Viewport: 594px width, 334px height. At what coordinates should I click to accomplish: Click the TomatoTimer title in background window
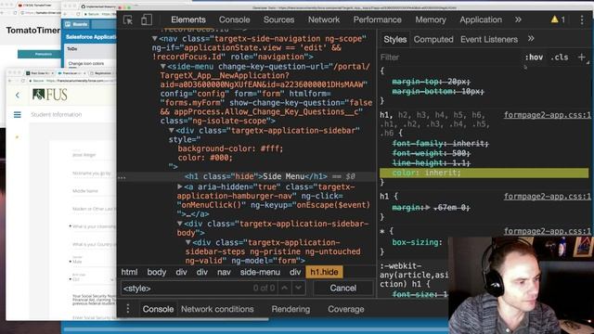point(33,31)
